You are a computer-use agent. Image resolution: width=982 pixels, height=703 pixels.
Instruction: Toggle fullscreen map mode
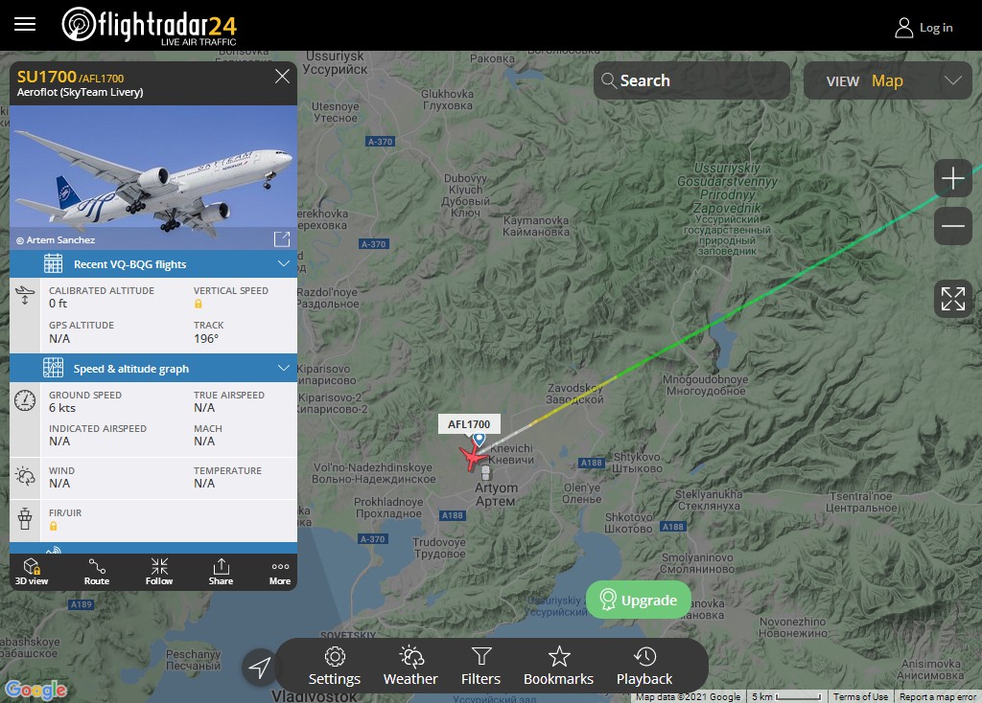pyautogui.click(x=952, y=298)
